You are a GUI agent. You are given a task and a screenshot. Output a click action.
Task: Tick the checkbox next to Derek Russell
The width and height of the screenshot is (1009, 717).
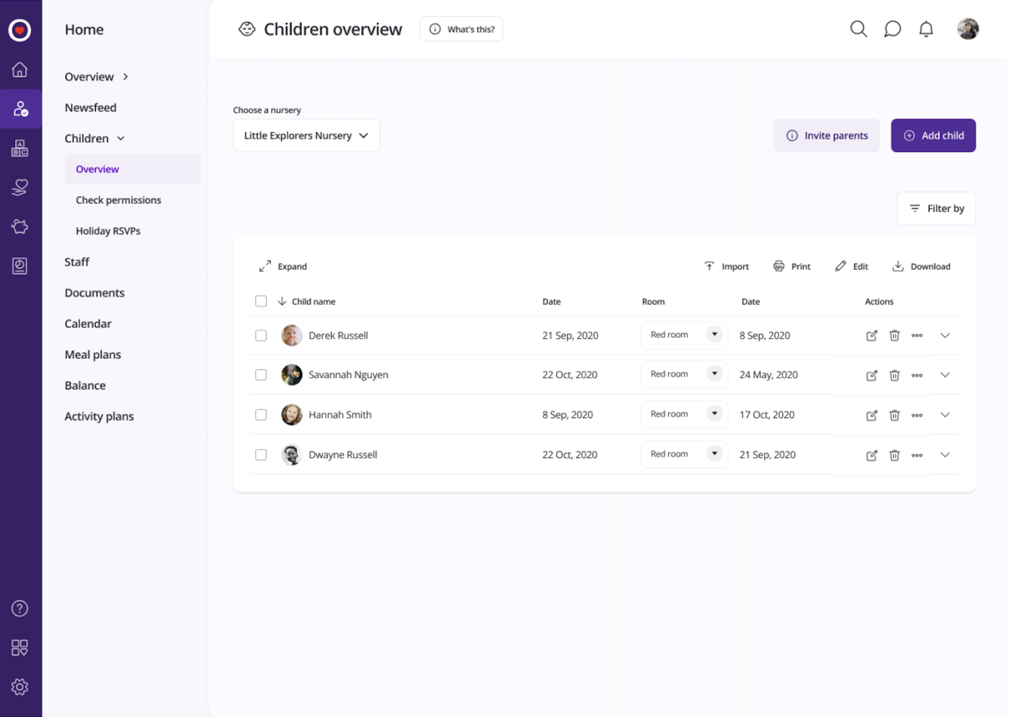click(x=261, y=335)
